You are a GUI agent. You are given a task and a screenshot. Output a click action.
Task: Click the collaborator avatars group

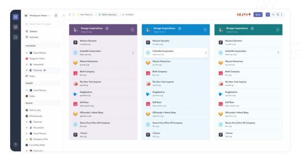[x=244, y=15]
